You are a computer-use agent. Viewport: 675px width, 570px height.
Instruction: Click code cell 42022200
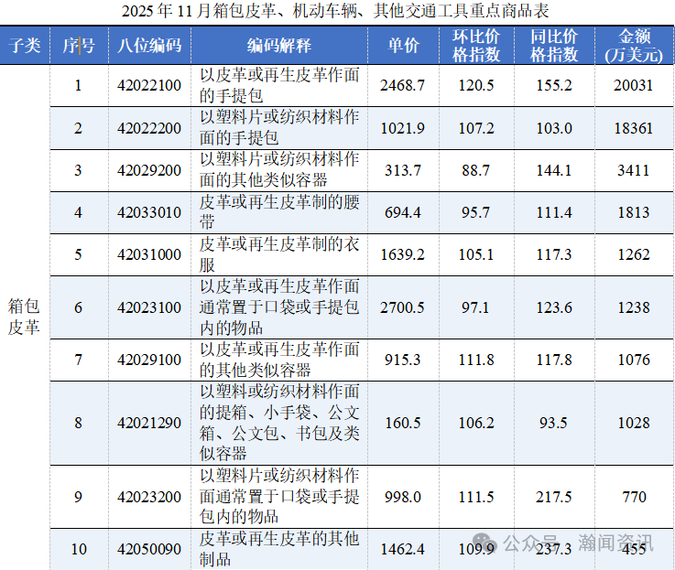click(149, 128)
